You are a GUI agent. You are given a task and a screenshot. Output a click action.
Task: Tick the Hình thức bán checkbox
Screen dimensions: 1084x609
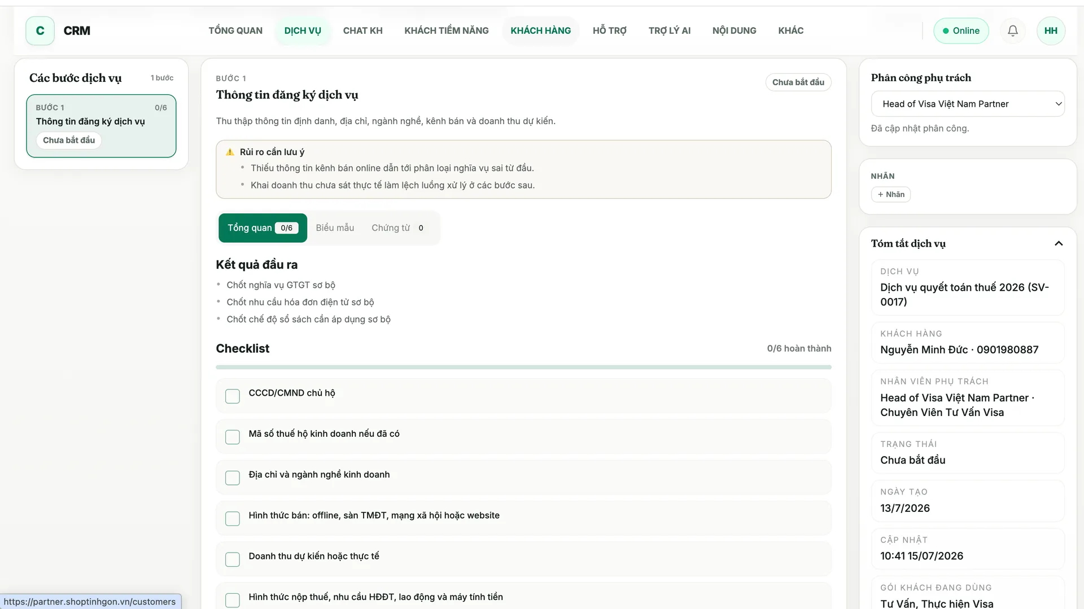tap(233, 518)
